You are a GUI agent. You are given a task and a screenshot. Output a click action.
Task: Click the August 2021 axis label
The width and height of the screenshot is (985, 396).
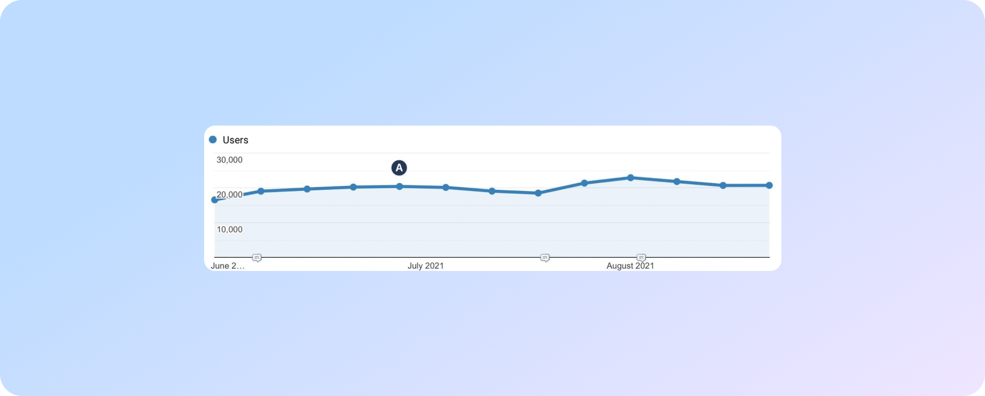(x=630, y=266)
